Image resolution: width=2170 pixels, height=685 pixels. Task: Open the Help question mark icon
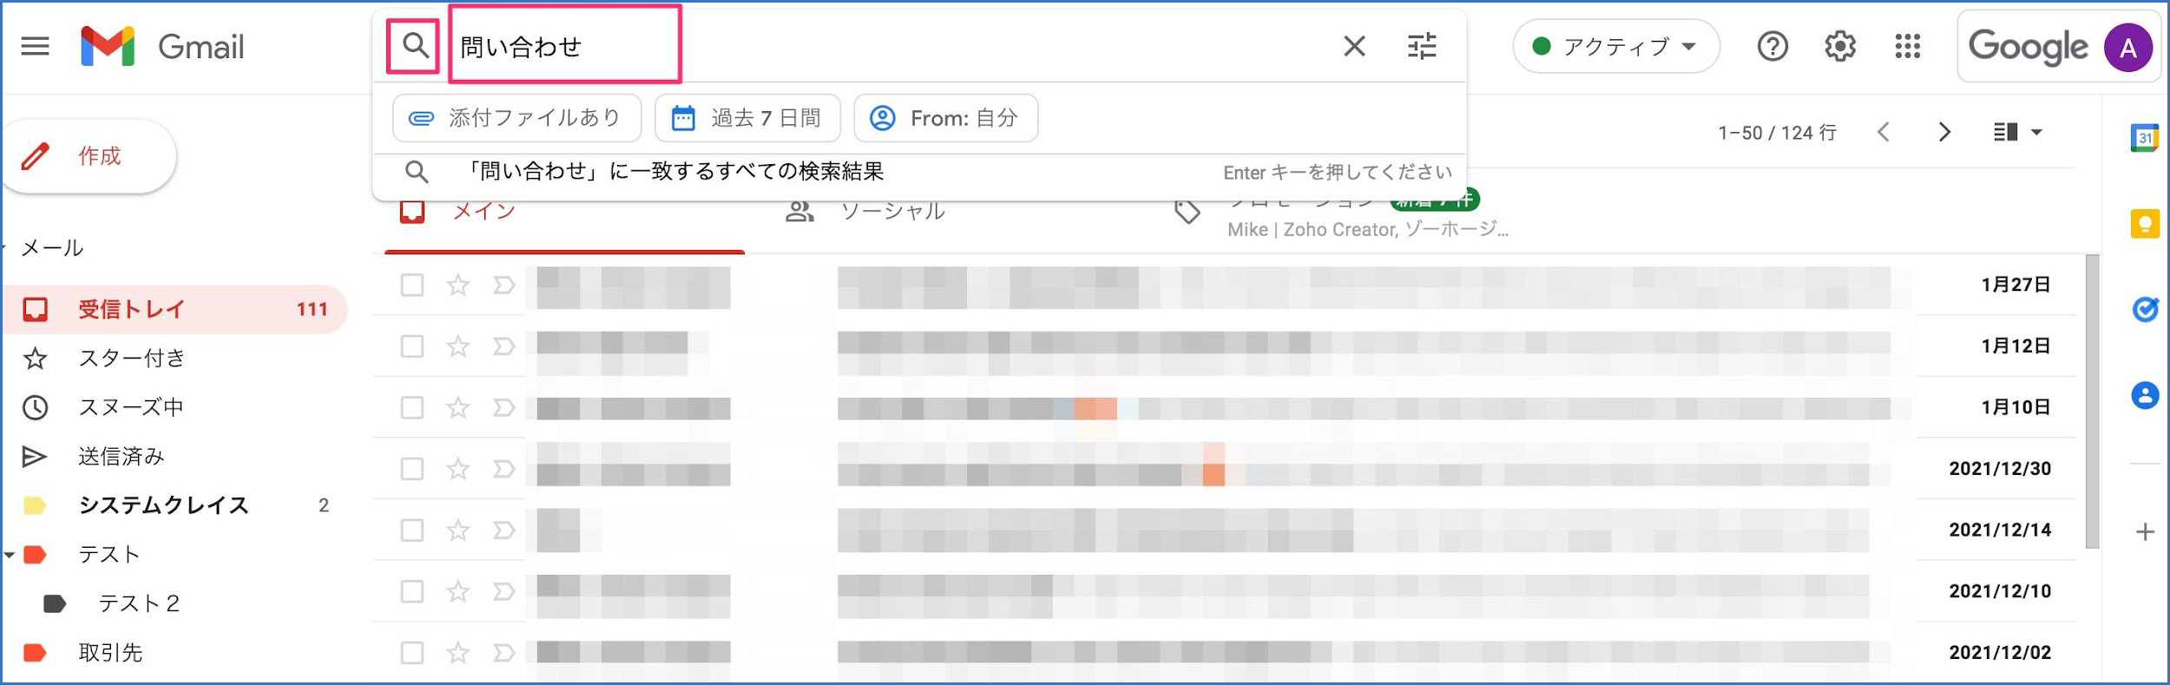click(1772, 46)
